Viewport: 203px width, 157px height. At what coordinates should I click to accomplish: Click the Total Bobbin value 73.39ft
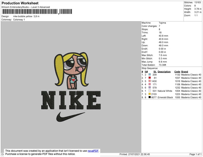(162, 65)
